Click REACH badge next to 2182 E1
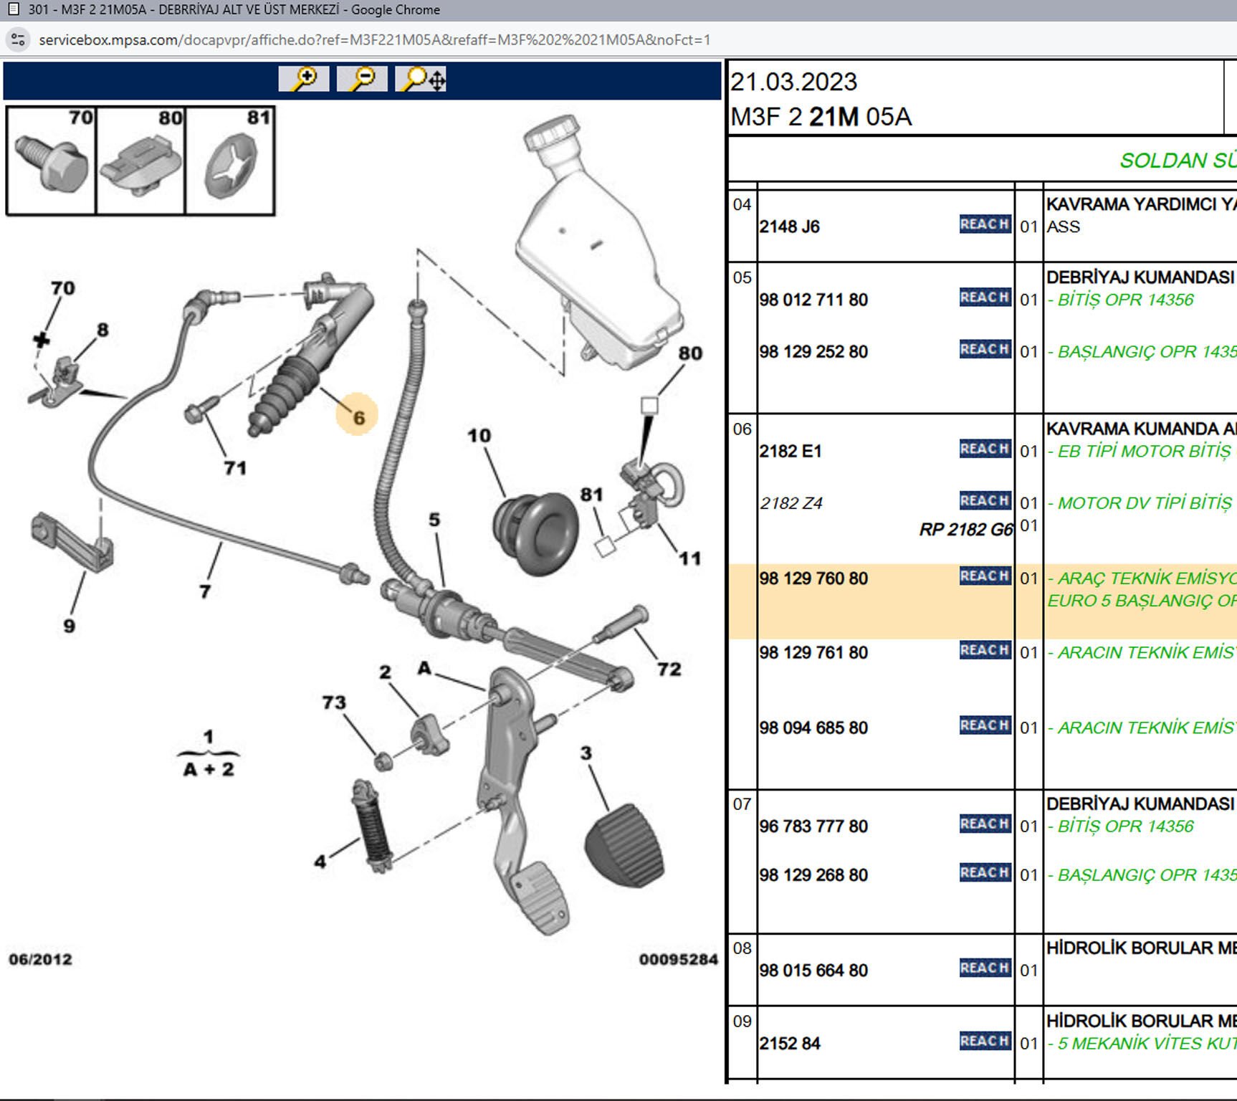 pos(985,449)
